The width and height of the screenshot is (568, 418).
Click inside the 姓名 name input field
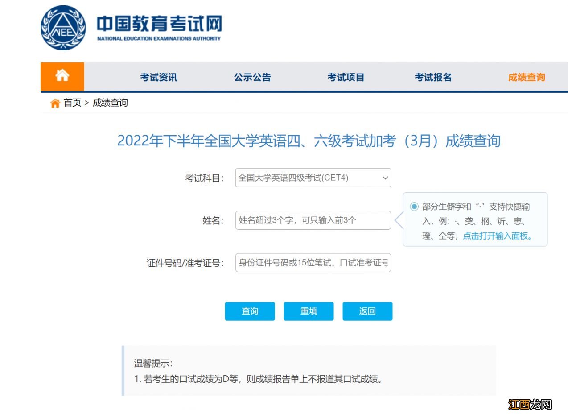312,220
